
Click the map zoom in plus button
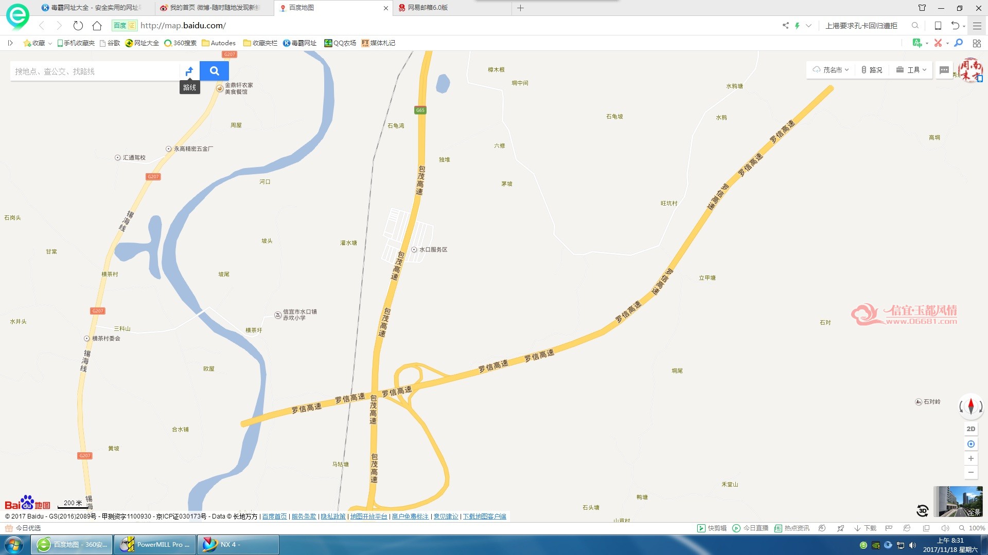coord(971,458)
